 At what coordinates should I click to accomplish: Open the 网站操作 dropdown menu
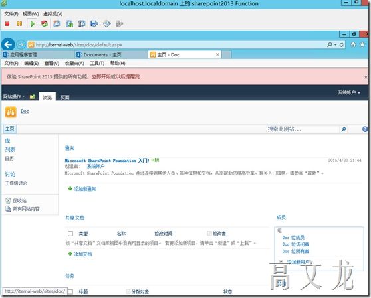(14, 96)
